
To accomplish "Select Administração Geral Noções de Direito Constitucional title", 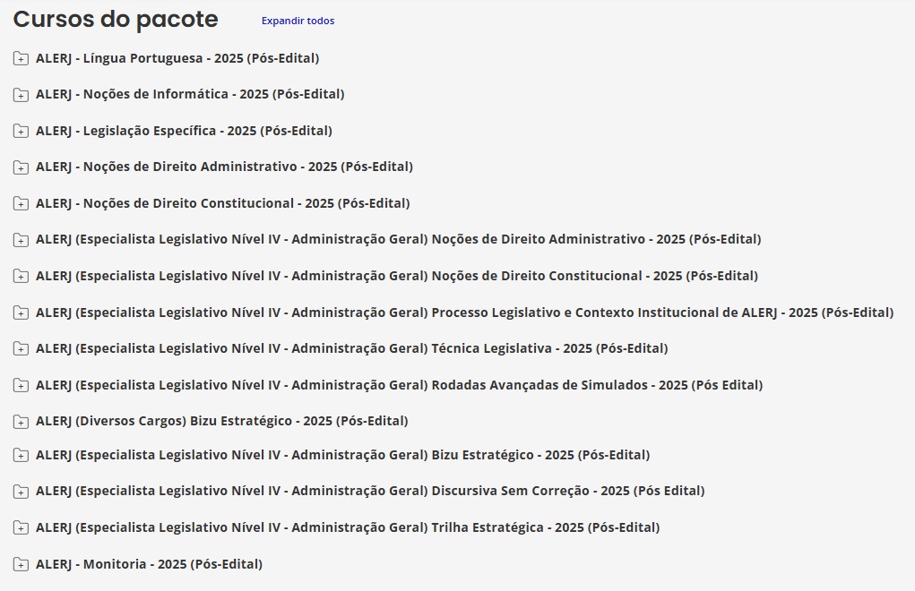I will [x=396, y=276].
